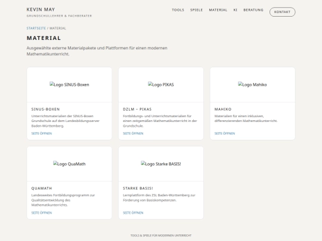
Task: Click 'Seite öffnen' under QuaMath
Action: pyautogui.click(x=42, y=212)
